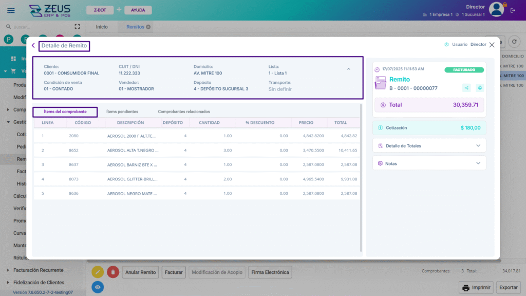Image resolution: width=526 pixels, height=296 pixels.
Task: Click the Exportar button
Action: 508,288
